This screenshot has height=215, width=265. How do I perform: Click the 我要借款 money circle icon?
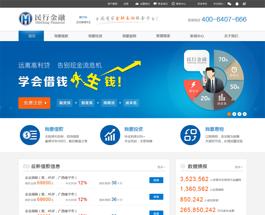click(x=30, y=135)
